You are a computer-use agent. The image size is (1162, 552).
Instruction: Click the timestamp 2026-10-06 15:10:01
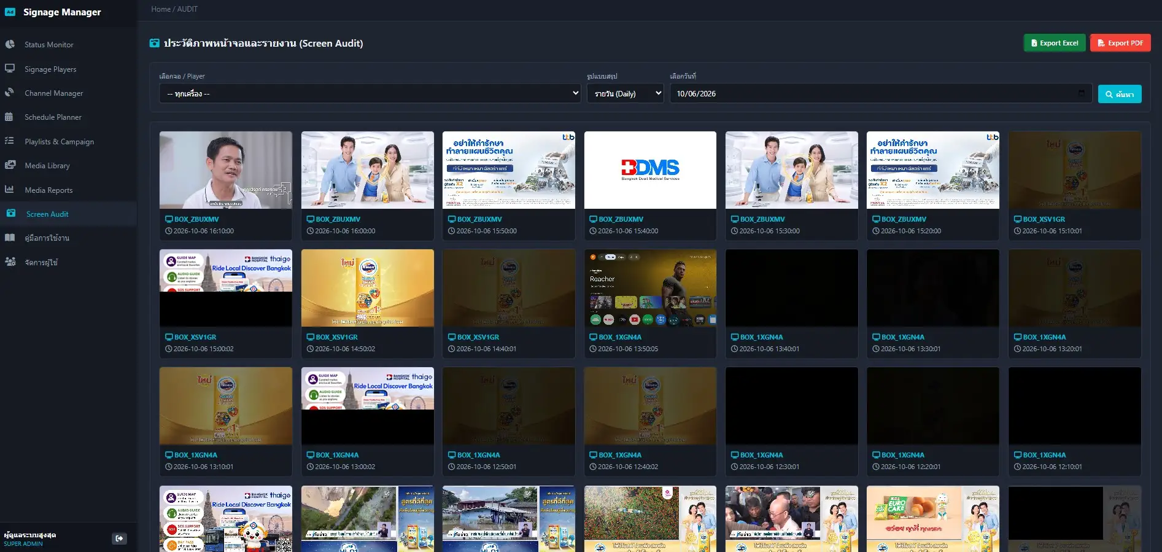point(1052,231)
